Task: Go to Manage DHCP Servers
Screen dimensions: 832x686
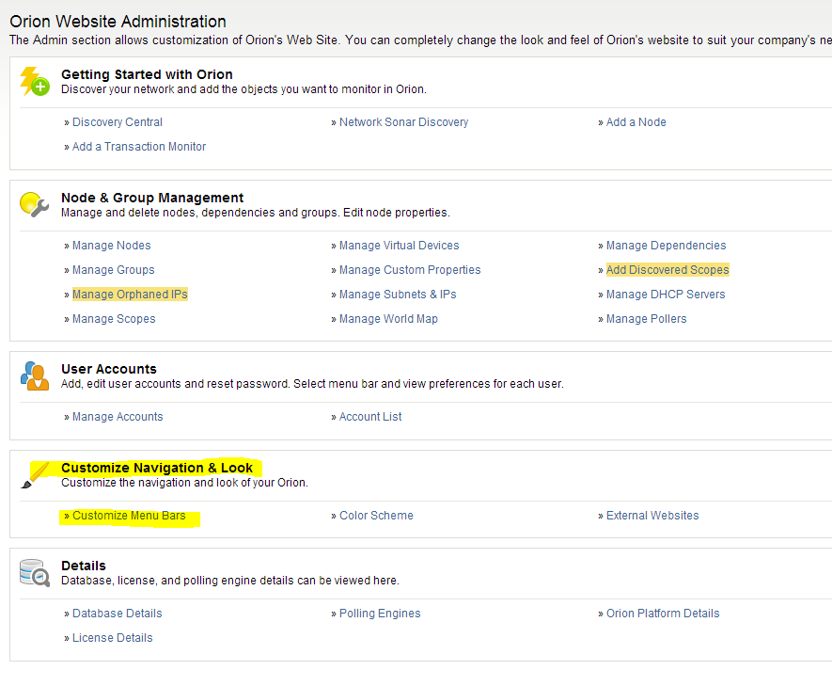Action: [x=666, y=295]
